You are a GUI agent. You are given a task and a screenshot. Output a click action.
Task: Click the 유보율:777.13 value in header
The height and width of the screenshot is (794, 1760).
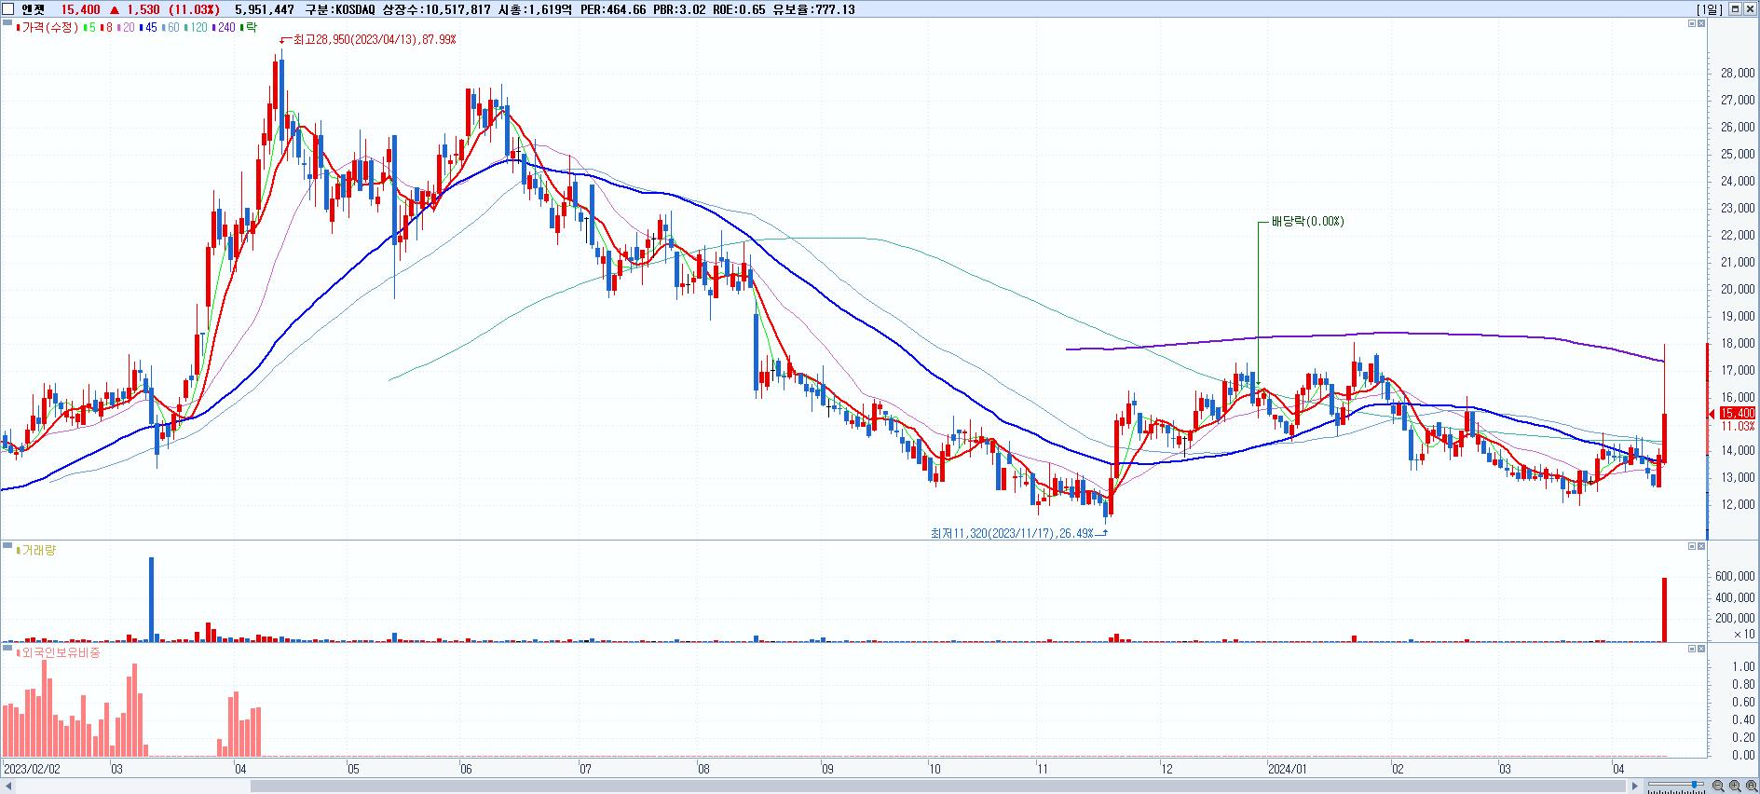tap(812, 9)
